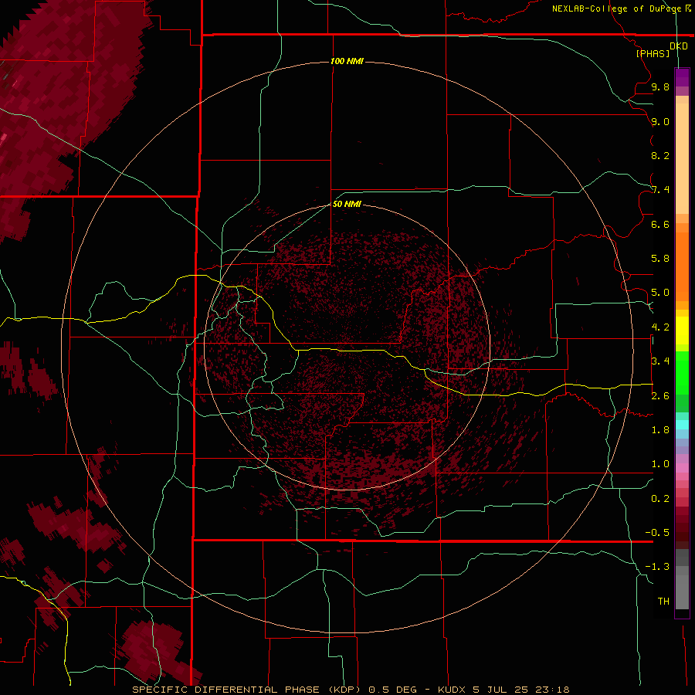Click the 6.6 value on the color scale

click(x=660, y=224)
